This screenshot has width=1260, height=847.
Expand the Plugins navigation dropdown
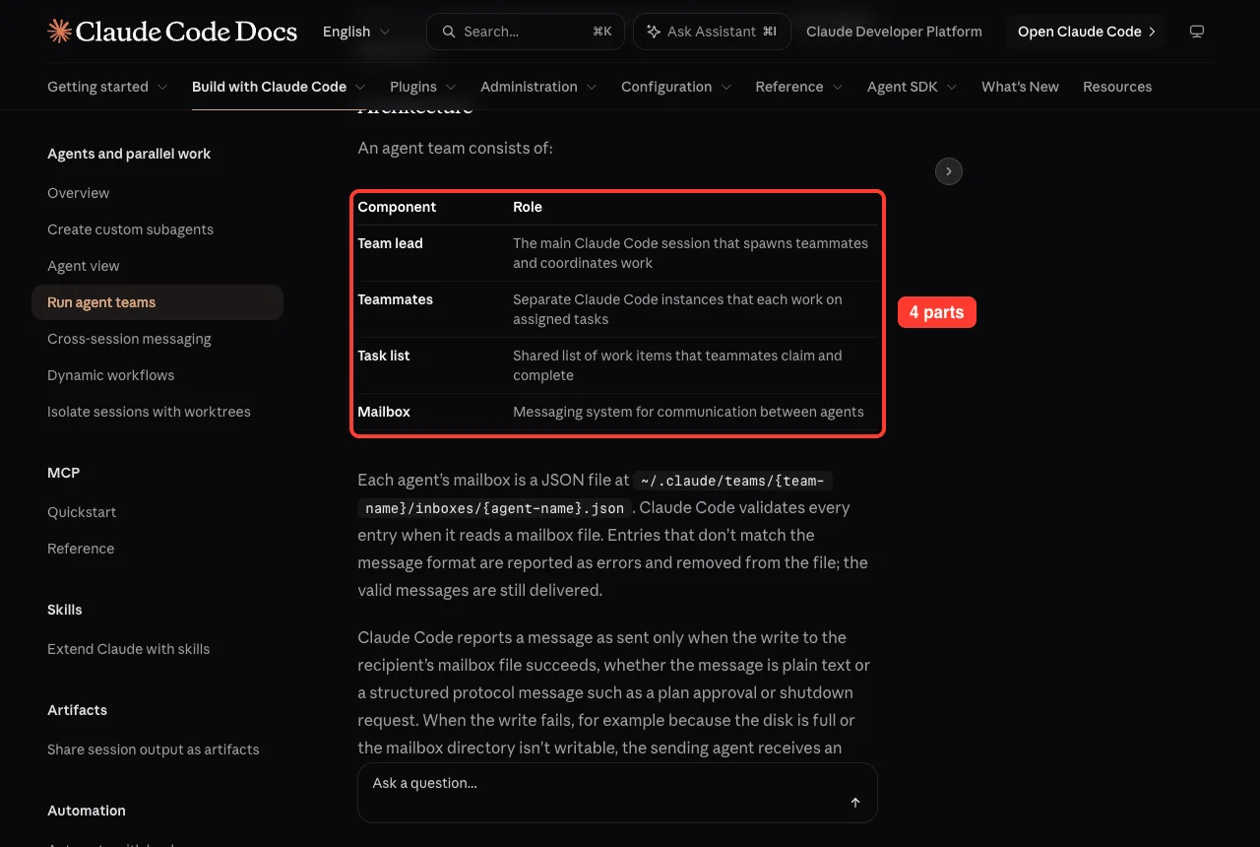click(423, 87)
